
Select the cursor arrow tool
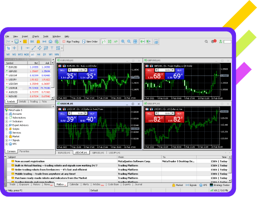click(8, 48)
